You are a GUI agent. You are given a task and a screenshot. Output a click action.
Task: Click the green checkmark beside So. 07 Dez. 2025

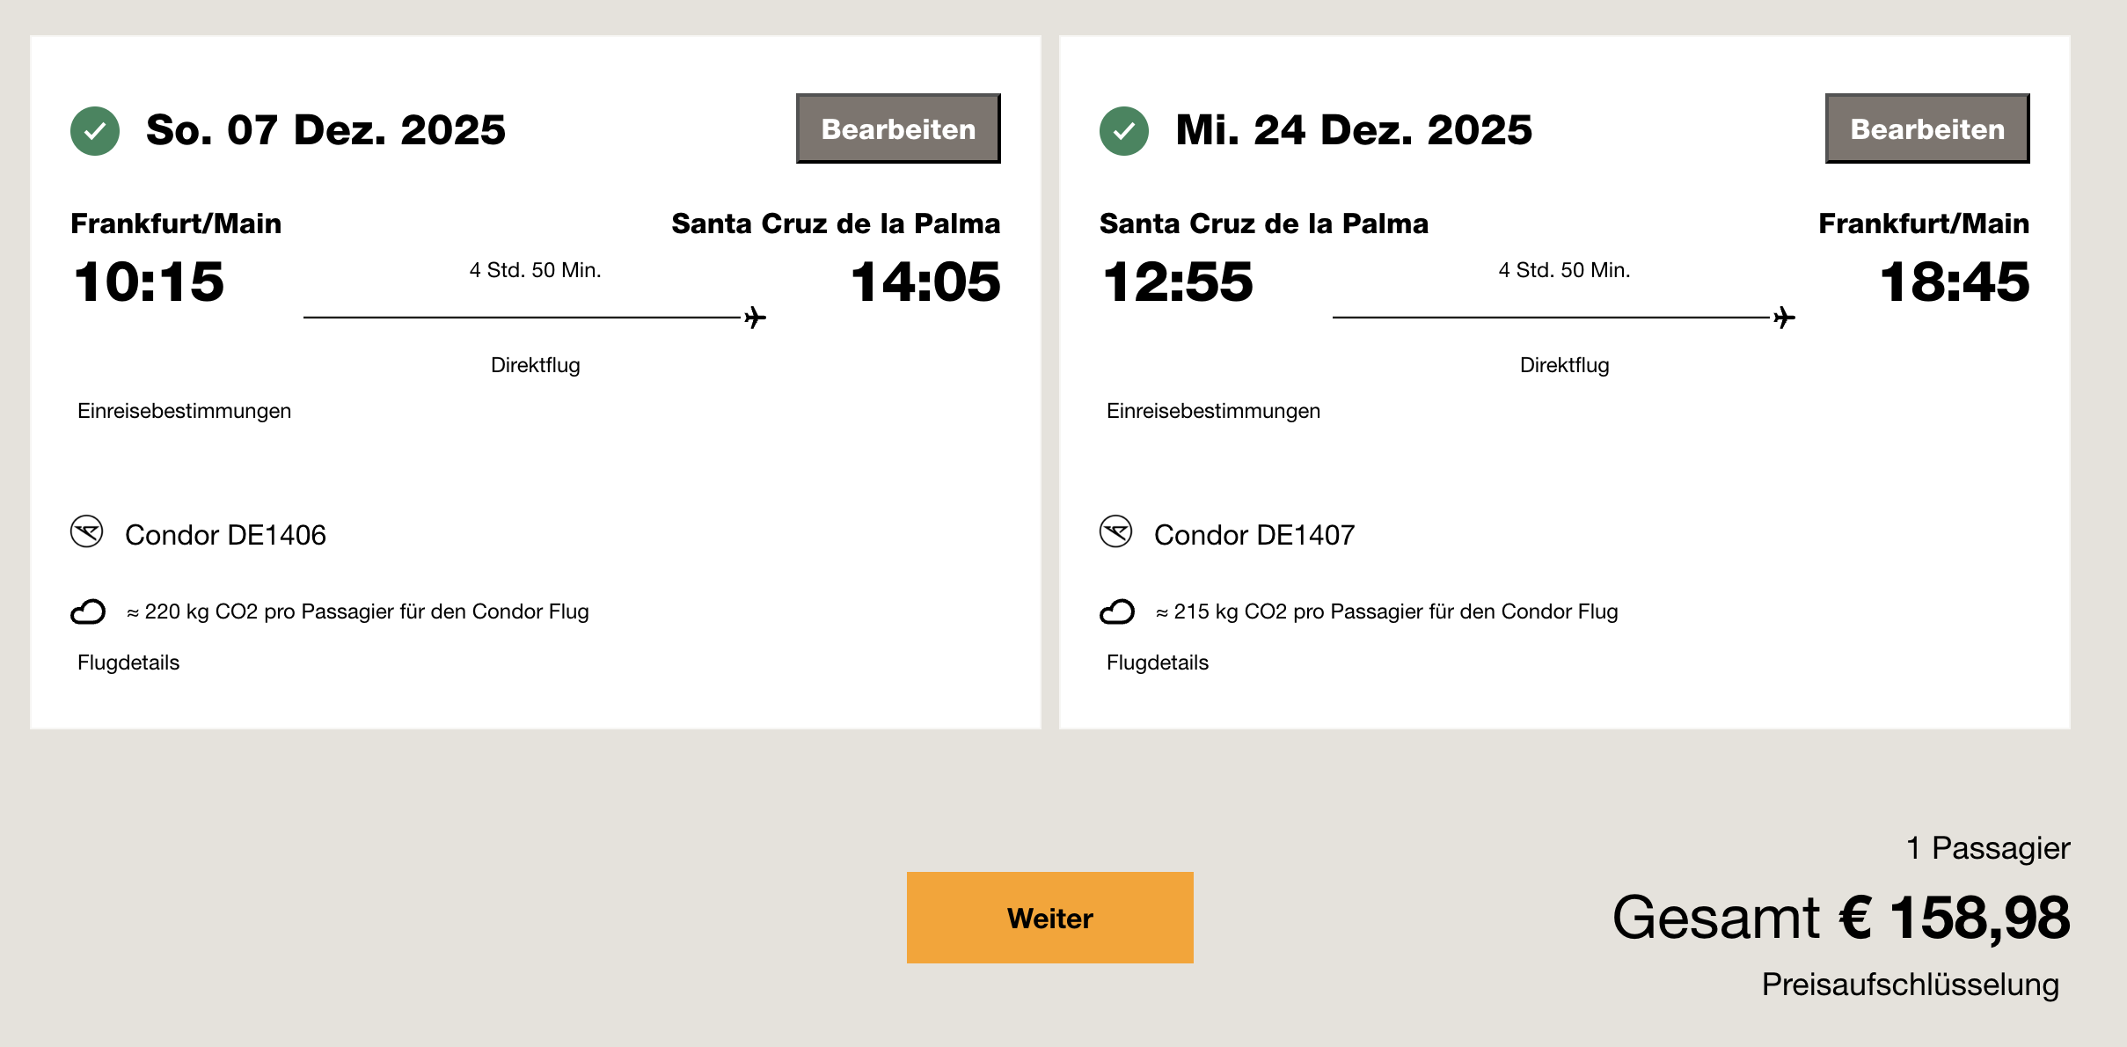tap(95, 131)
